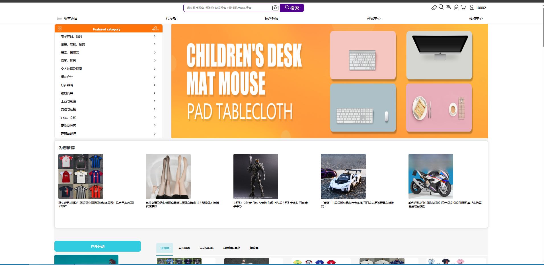Click the magnifier icon beside eraser
This screenshot has height=265, width=544.
(441, 7)
